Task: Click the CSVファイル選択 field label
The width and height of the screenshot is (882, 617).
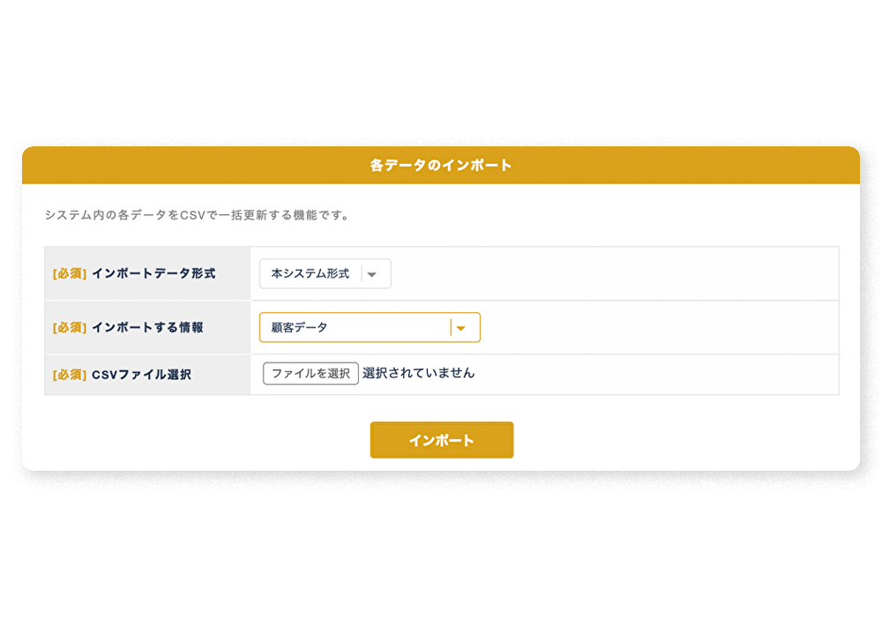Action: [141, 375]
